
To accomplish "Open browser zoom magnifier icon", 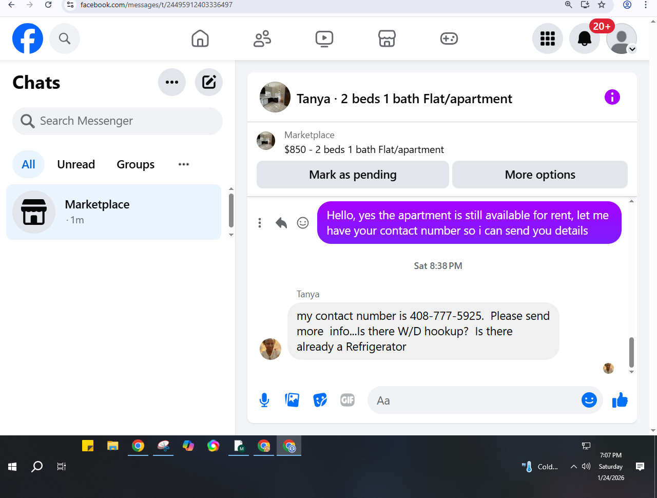I will 569,5.
